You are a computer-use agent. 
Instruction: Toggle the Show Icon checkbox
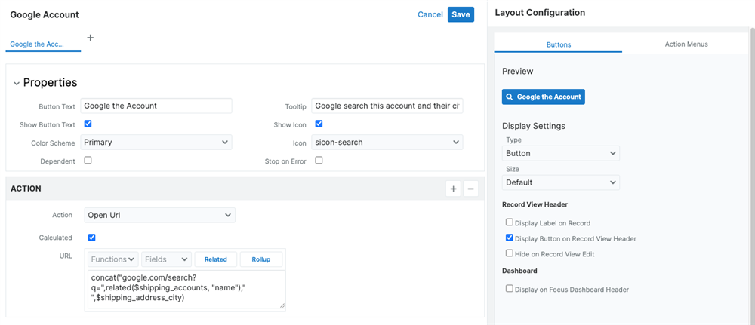tap(319, 124)
